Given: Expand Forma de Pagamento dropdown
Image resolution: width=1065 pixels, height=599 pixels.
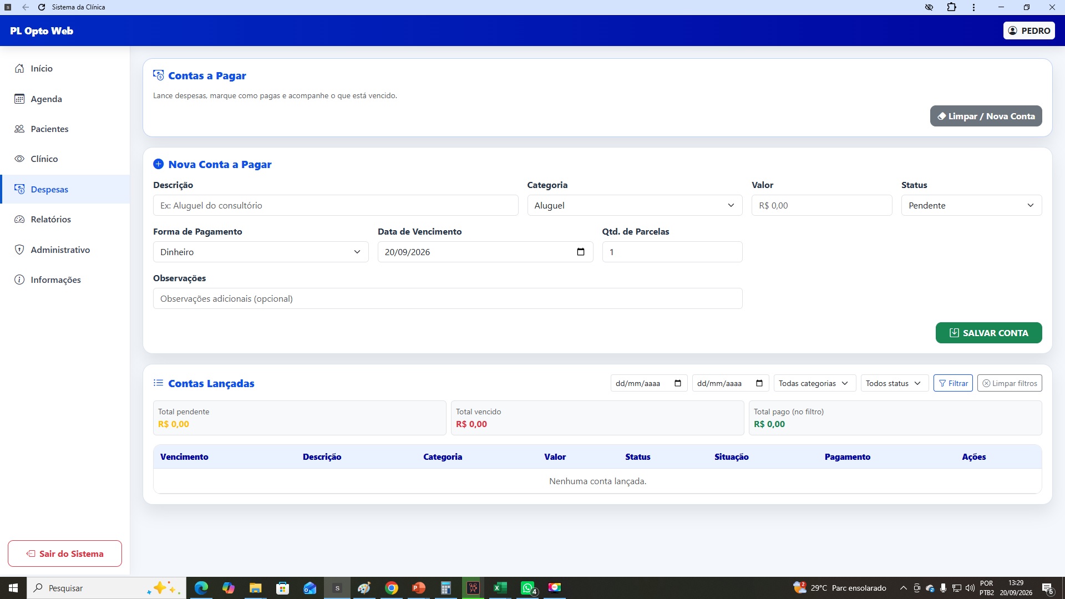Looking at the screenshot, I should pos(261,252).
